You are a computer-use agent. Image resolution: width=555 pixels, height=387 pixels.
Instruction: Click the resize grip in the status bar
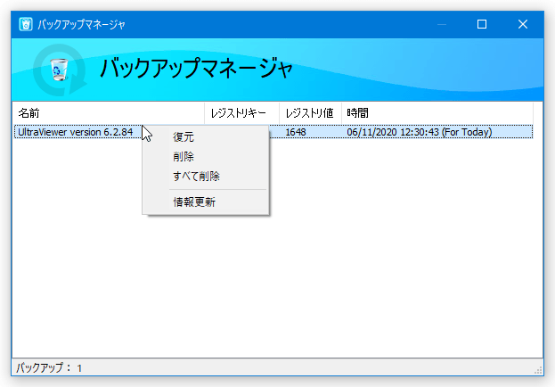[x=538, y=370]
